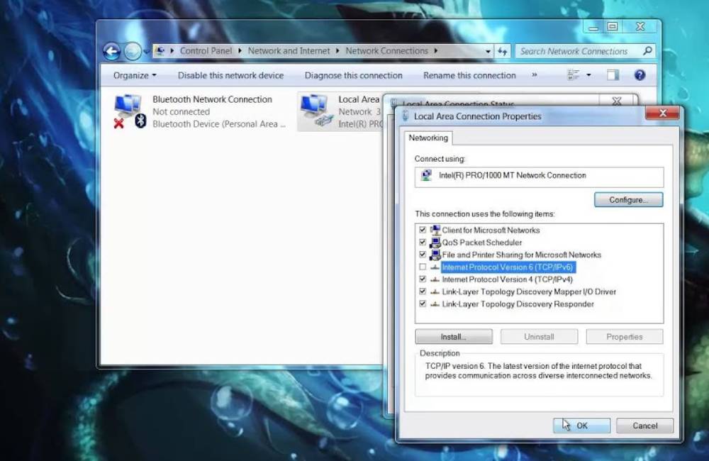
Task: Minimize the Network Connections window
Action: 593,27
